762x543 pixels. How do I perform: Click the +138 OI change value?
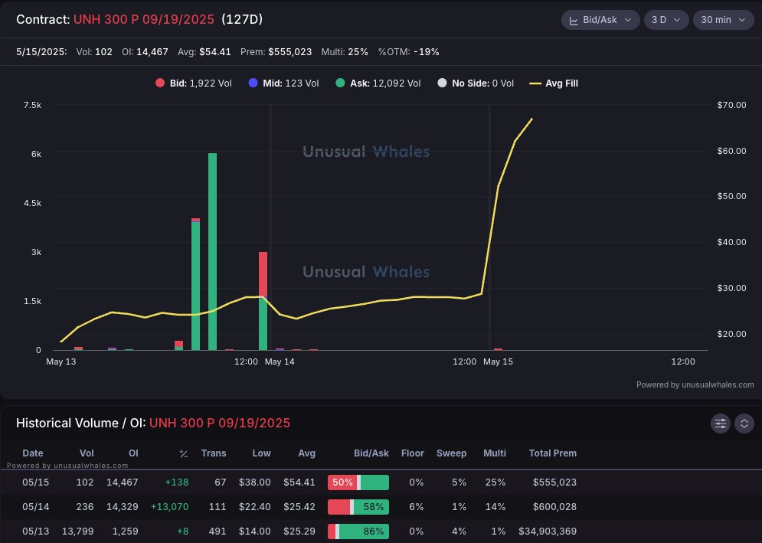point(177,482)
